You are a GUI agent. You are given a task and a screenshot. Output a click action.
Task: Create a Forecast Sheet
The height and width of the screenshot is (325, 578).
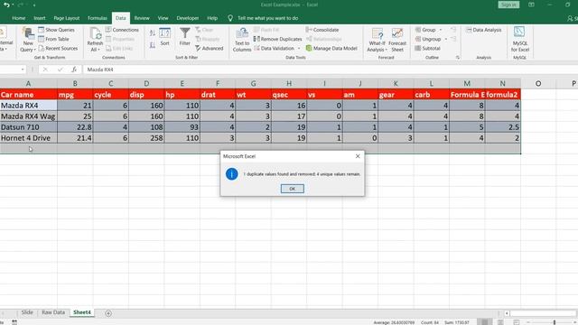[397, 40]
